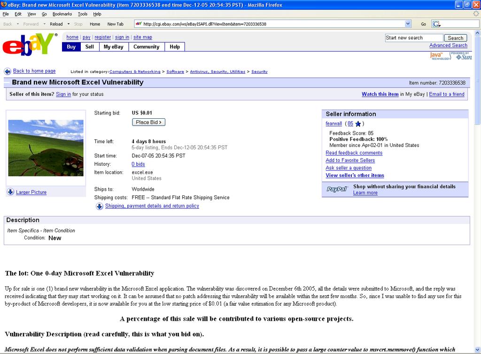The image size is (481, 354).
Task: Click the Google search engine icon in Firefox search box
Action: coord(436,24)
